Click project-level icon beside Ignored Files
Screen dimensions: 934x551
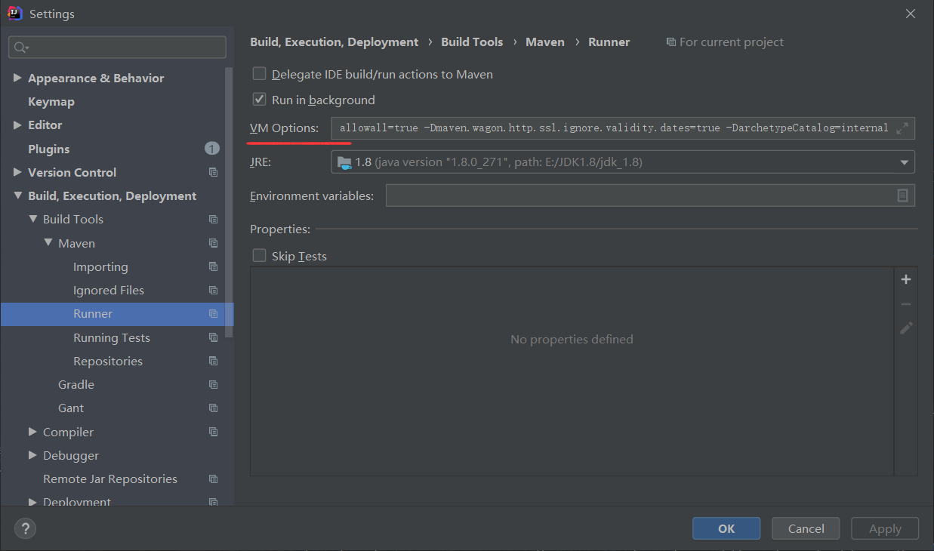click(213, 291)
